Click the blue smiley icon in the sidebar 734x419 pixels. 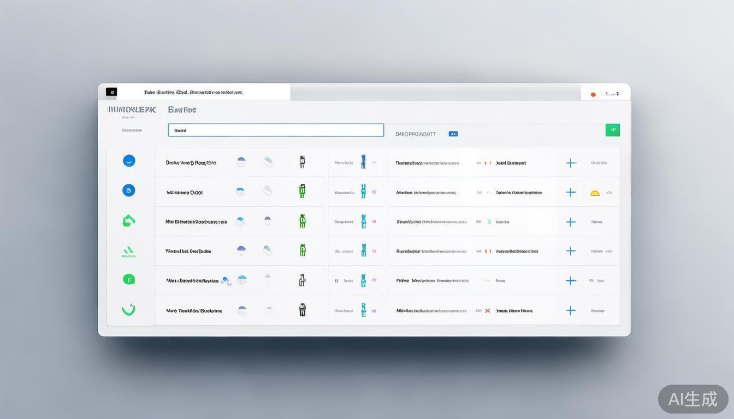[x=129, y=161]
